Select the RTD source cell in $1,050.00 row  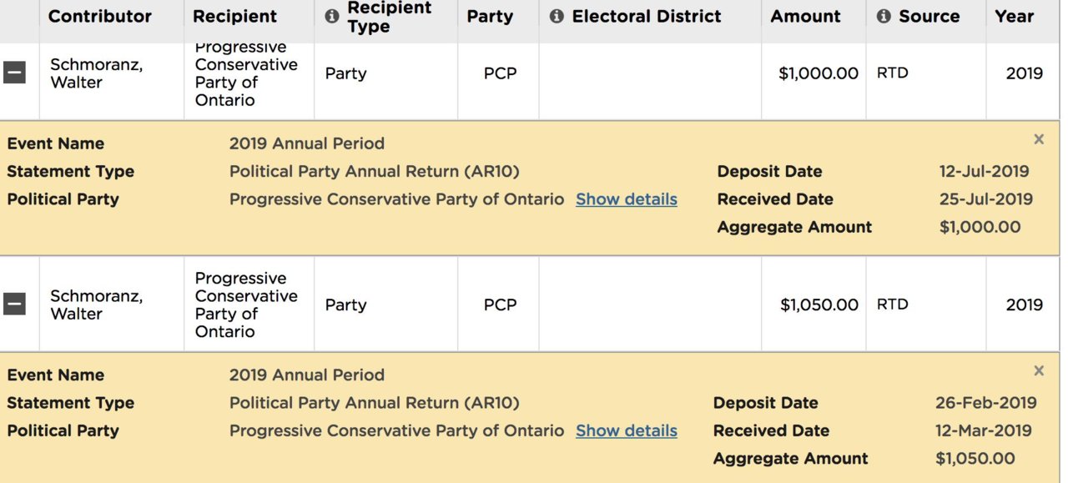(892, 304)
